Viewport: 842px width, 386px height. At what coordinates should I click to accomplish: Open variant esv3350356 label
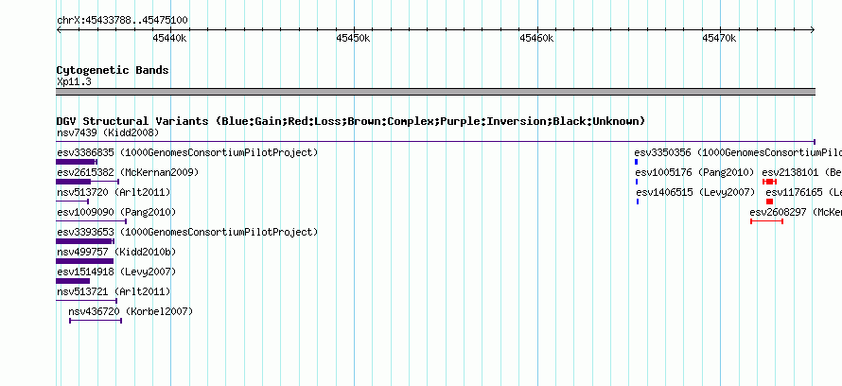738,152
